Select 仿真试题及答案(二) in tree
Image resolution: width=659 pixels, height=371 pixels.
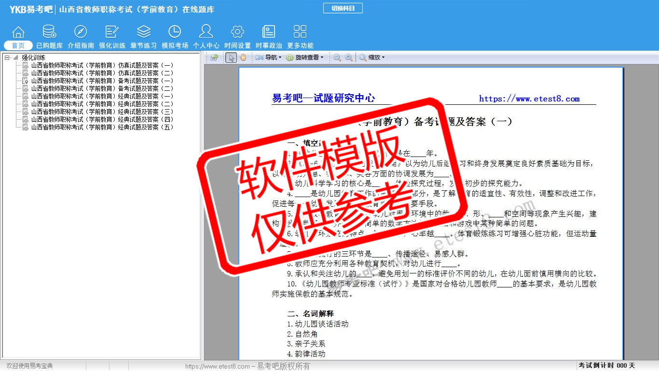pos(102,73)
